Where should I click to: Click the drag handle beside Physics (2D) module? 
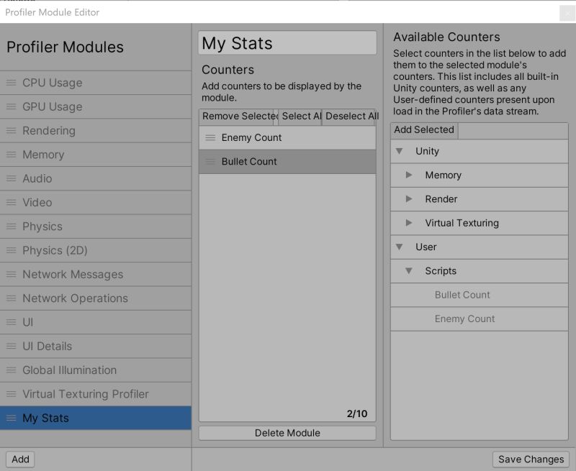point(11,250)
